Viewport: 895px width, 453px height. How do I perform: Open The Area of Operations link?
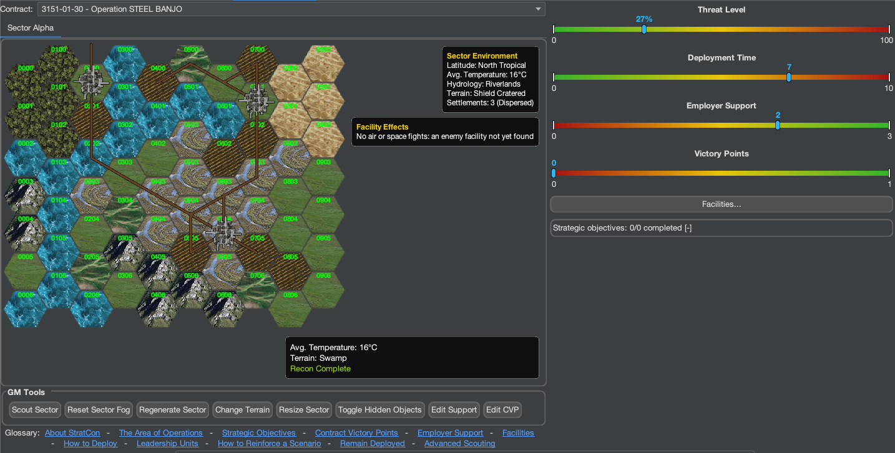point(161,433)
